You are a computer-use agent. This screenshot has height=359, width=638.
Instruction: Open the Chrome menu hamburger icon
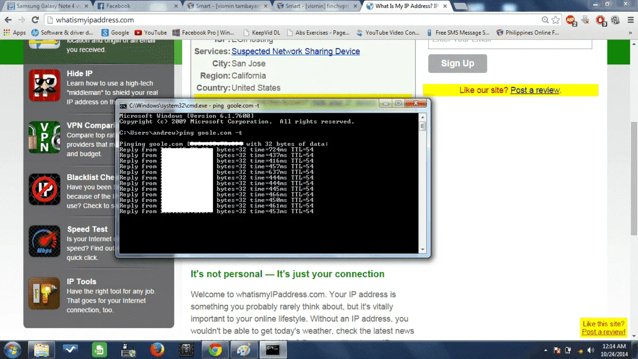click(x=630, y=20)
